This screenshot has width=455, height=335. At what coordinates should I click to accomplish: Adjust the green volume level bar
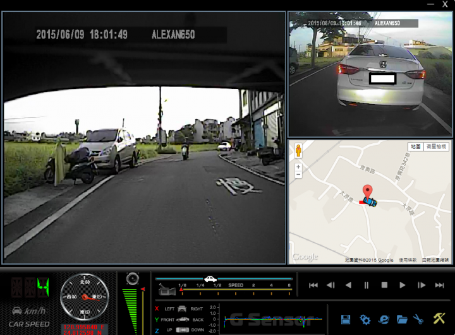tap(130, 311)
